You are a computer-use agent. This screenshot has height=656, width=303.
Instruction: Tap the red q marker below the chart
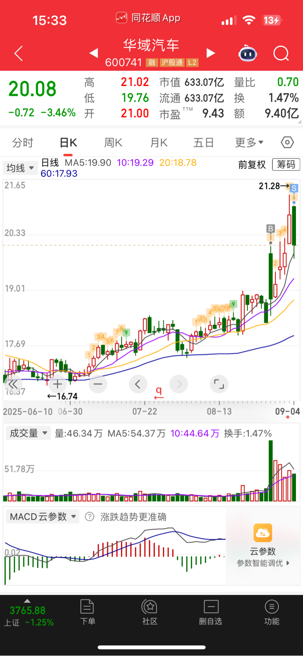[159, 392]
